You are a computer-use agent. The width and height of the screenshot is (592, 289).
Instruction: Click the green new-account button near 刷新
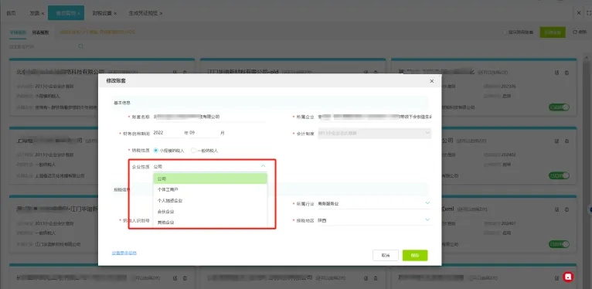[x=553, y=32]
